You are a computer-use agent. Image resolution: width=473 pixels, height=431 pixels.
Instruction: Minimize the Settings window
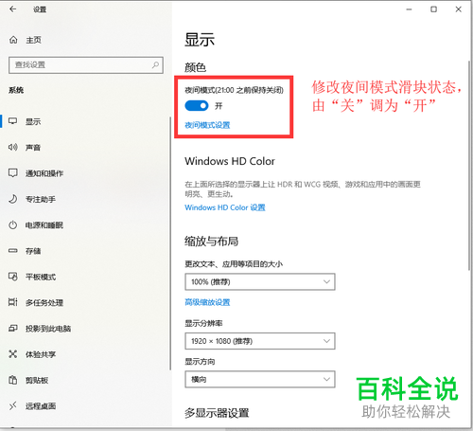[409, 9]
